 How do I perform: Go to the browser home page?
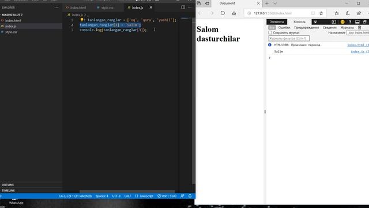pyautogui.click(x=234, y=13)
